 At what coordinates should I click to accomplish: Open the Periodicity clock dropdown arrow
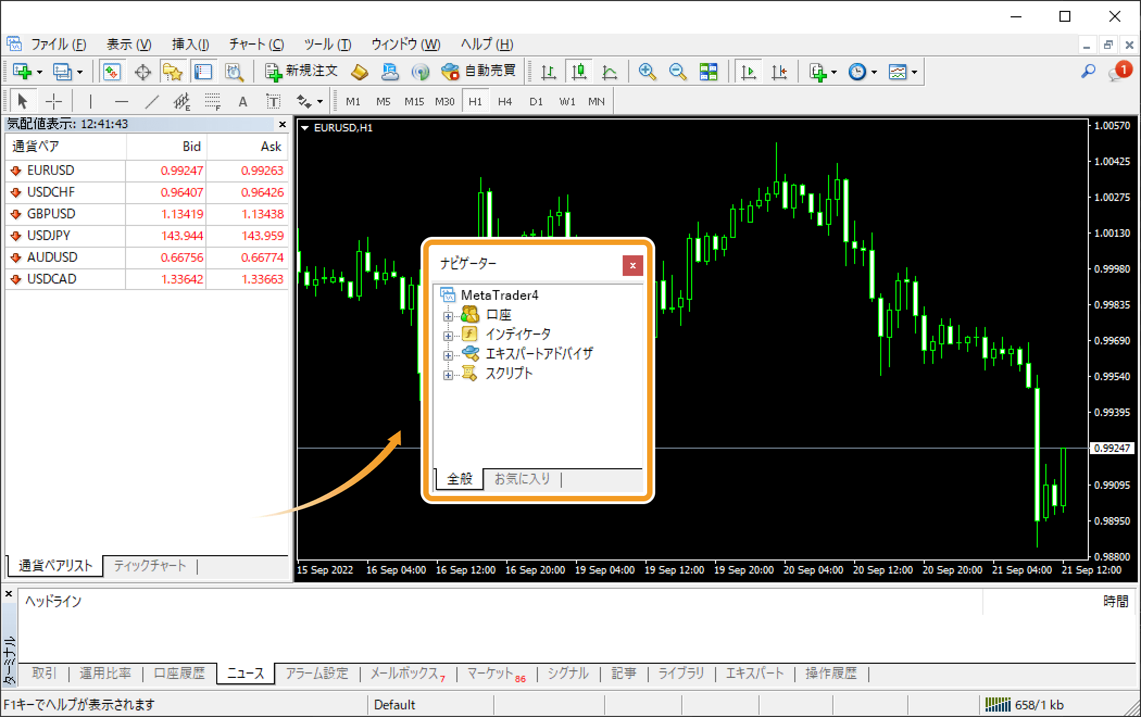874,72
